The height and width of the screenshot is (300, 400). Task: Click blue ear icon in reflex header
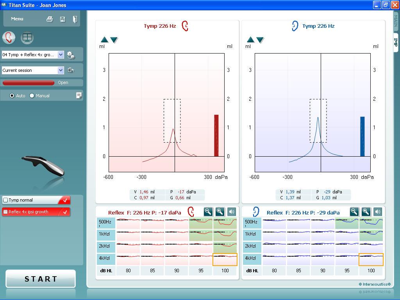[x=256, y=212]
